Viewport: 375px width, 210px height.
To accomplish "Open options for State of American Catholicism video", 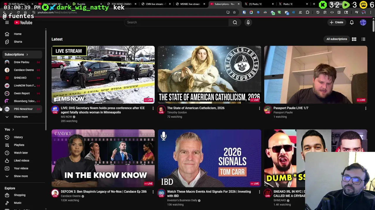I will click(259, 108).
